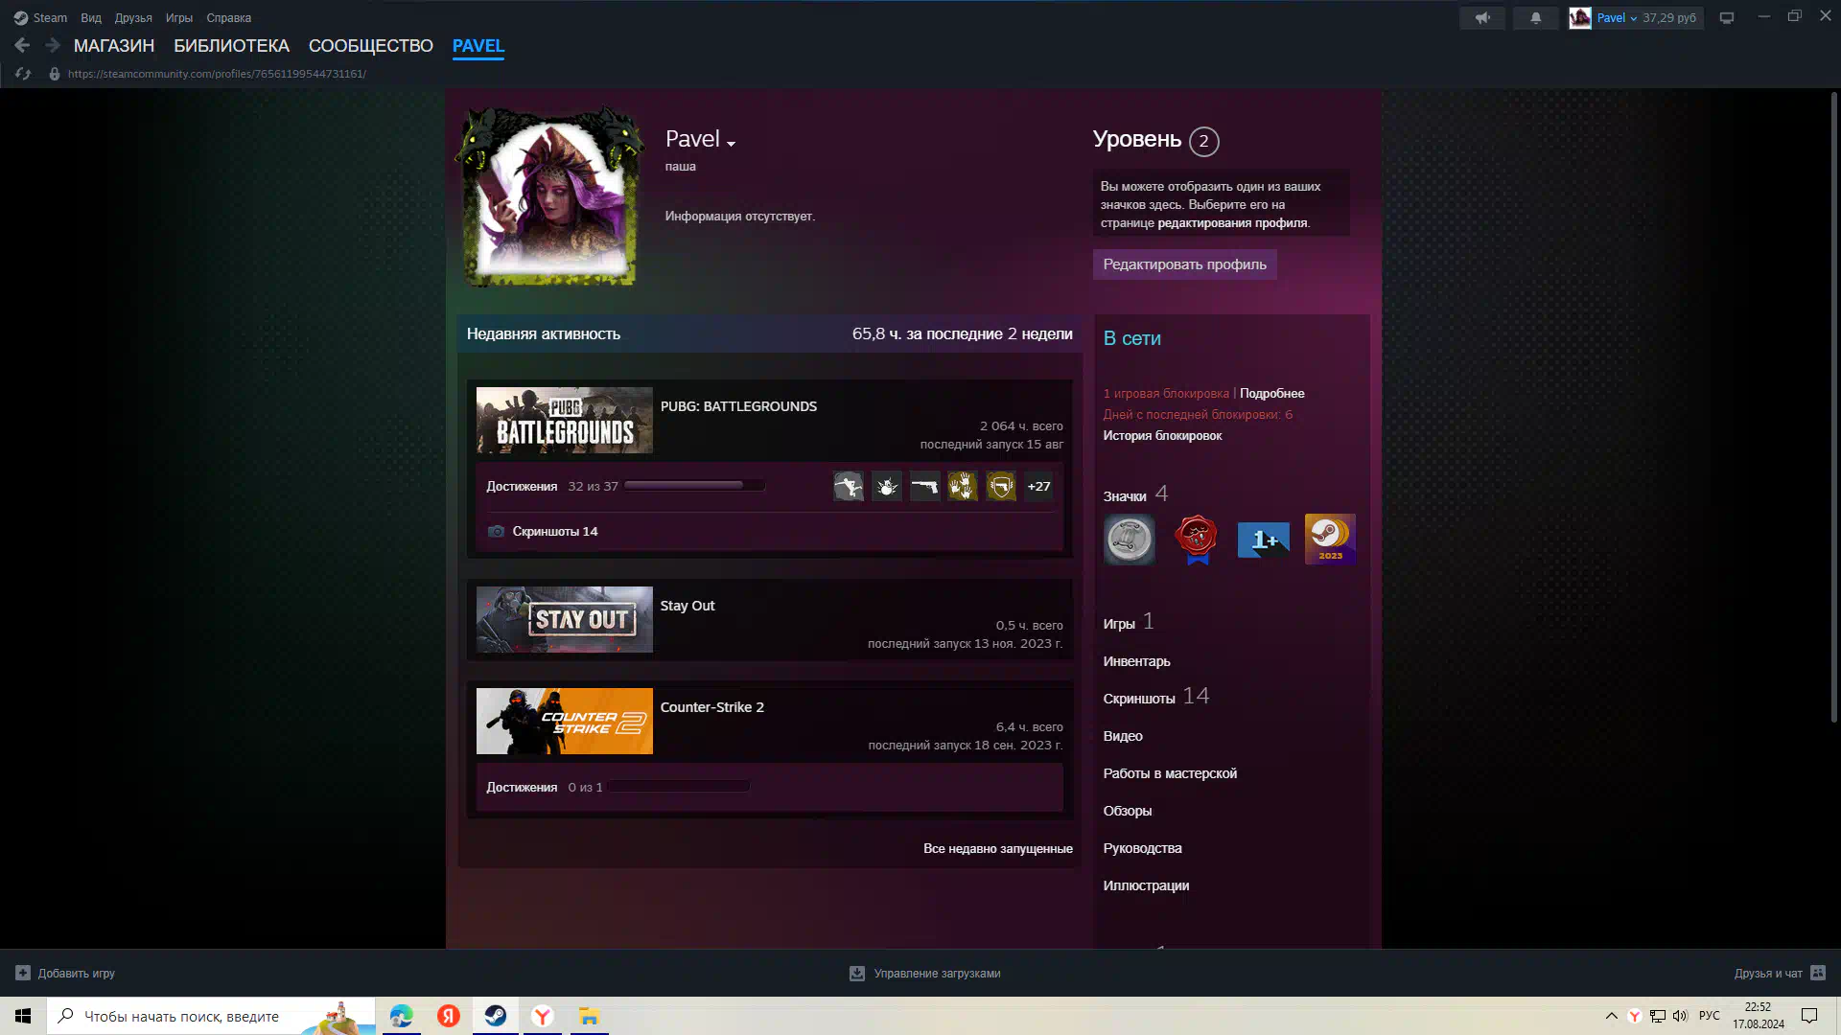Switch to the МАГАЗИН tab
Image resolution: width=1841 pixels, height=1035 pixels.
coord(114,45)
